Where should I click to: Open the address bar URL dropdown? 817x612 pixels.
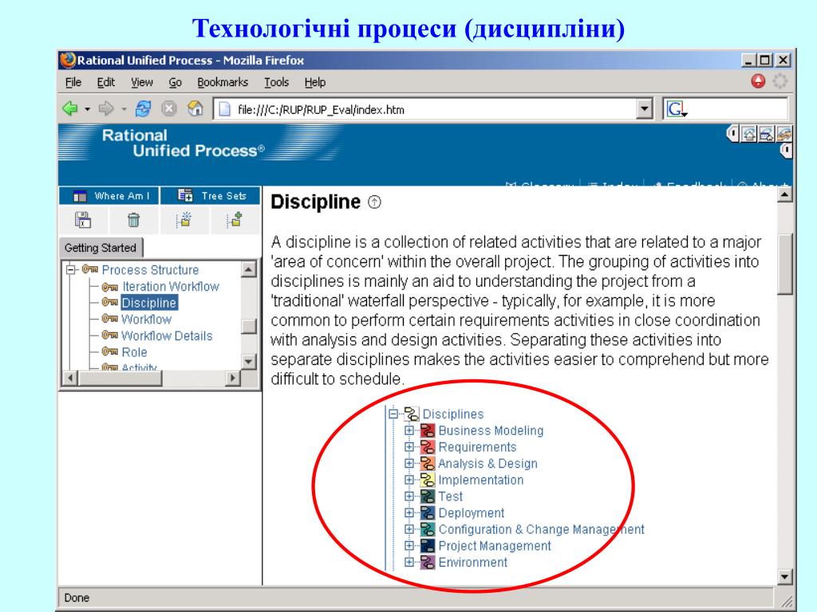click(645, 109)
